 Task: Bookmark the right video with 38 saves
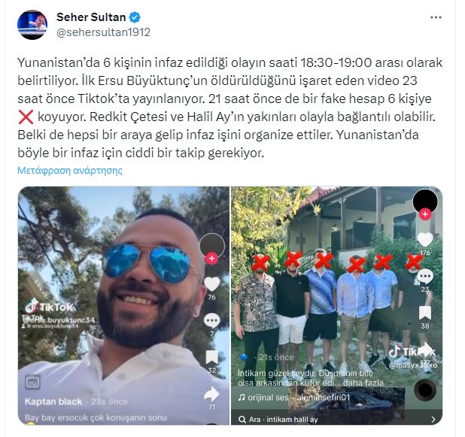coord(425,313)
